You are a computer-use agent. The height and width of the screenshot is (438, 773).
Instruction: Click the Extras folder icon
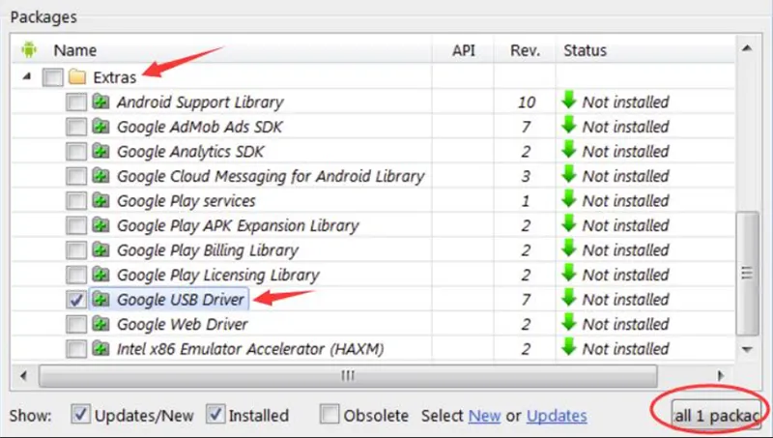pyautogui.click(x=77, y=76)
